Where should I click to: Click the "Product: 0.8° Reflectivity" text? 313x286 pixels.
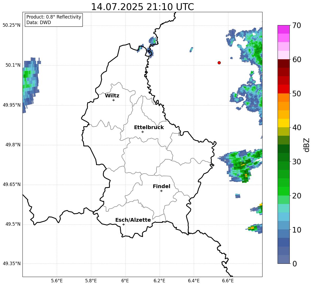(54, 17)
